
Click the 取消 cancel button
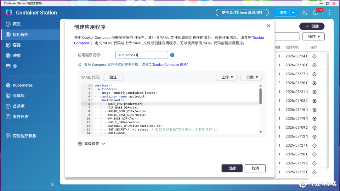(x=255, y=168)
